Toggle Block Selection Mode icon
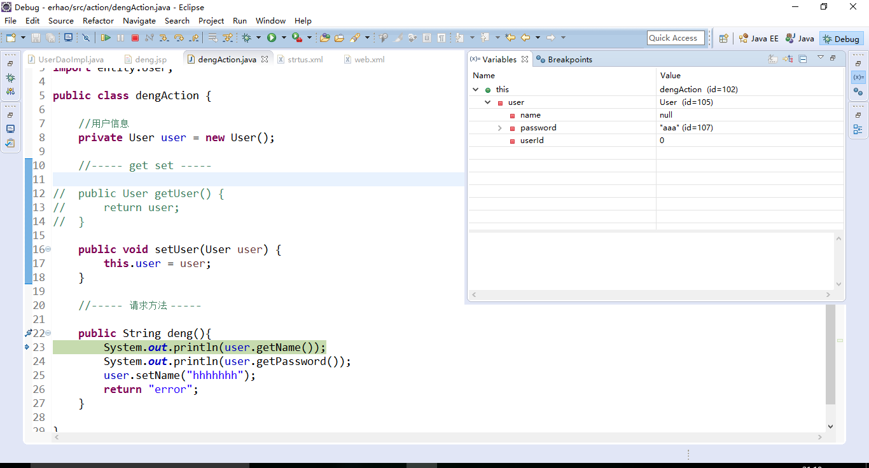Viewport: 869px width, 468px height. tap(427, 38)
